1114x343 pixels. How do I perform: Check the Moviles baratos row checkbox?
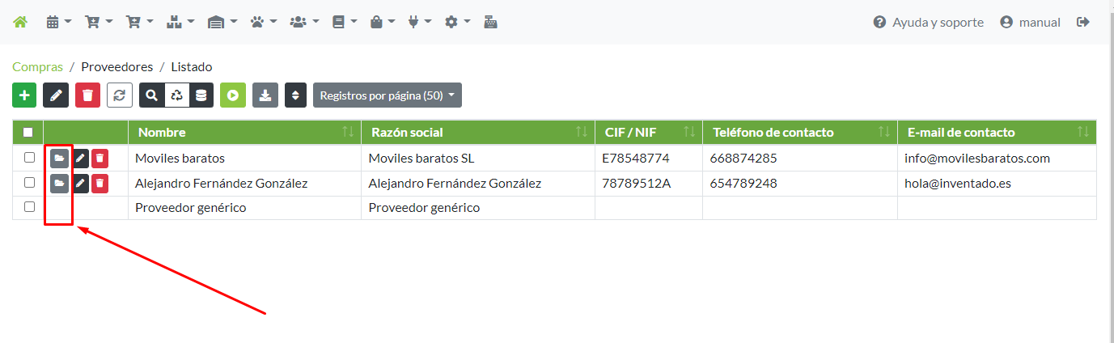(x=29, y=158)
